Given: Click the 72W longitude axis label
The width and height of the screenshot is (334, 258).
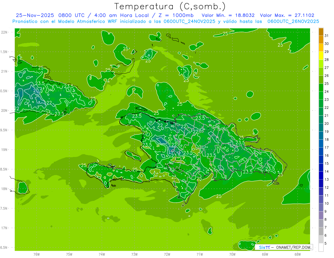Looking at the screenshot, I should [x=167, y=254].
